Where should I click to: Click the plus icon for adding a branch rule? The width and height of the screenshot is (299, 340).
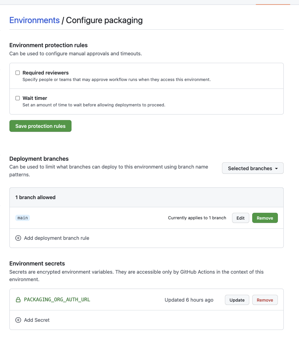18,238
